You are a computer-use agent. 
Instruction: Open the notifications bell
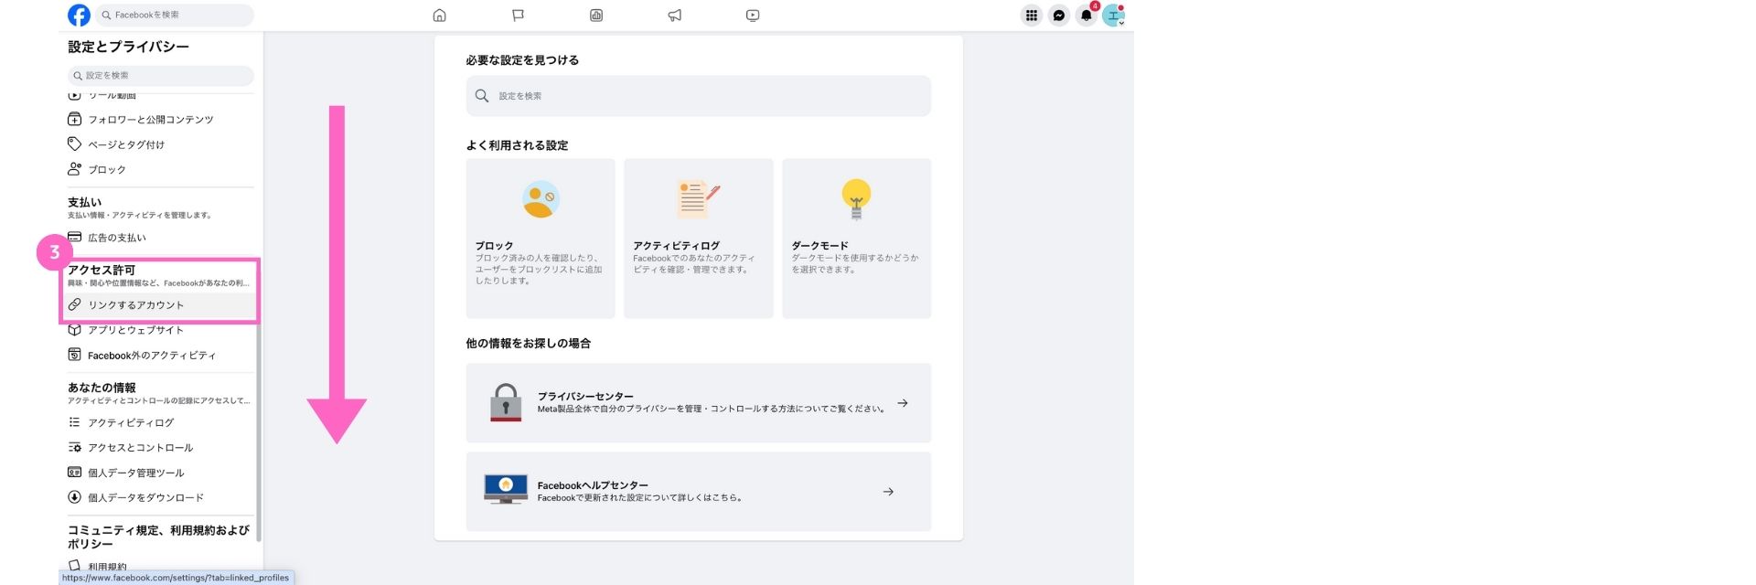click(x=1087, y=15)
